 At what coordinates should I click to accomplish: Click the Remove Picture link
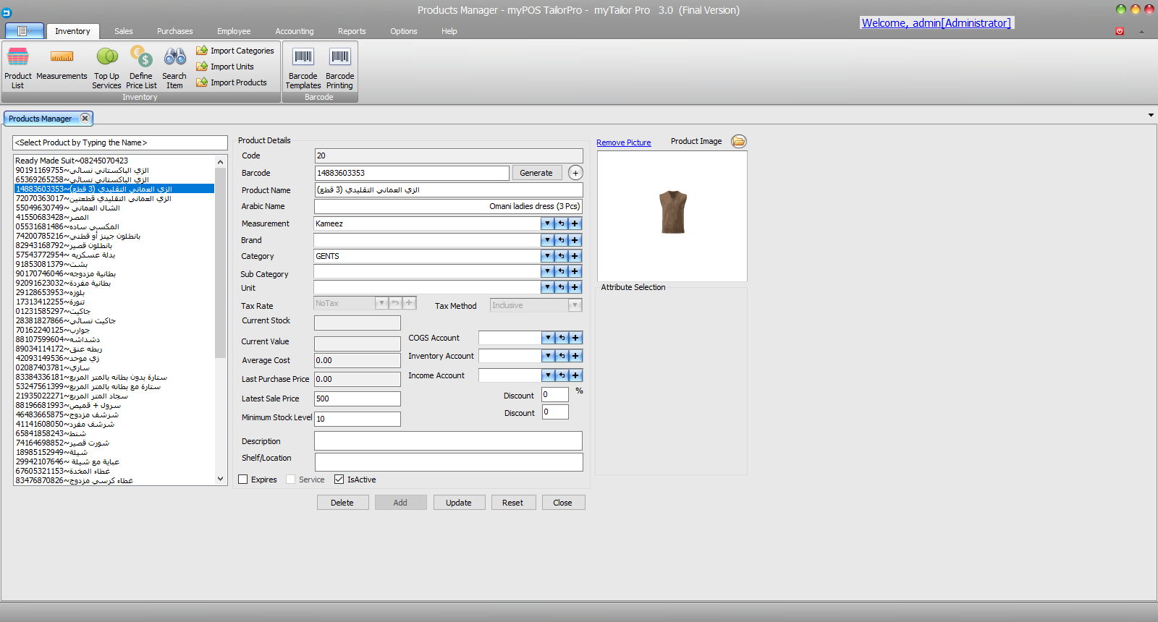click(623, 143)
